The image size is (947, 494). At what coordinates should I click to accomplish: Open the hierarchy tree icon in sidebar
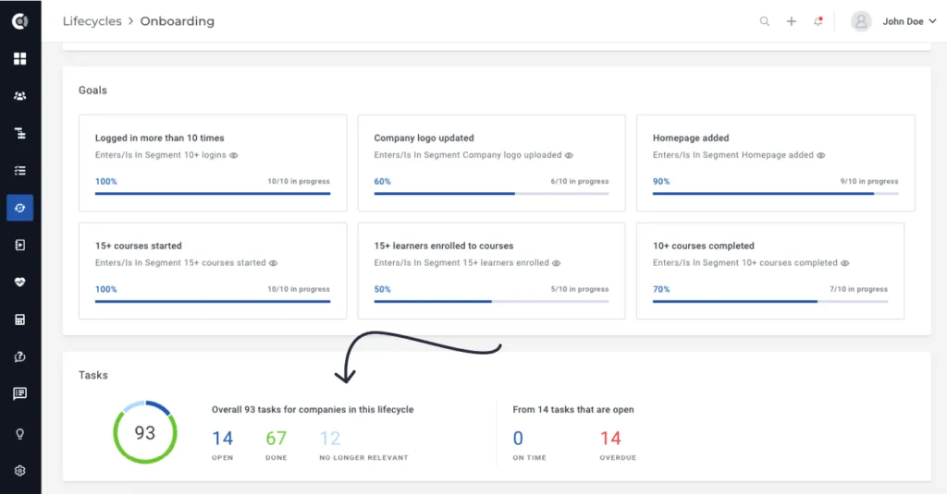tap(20, 133)
